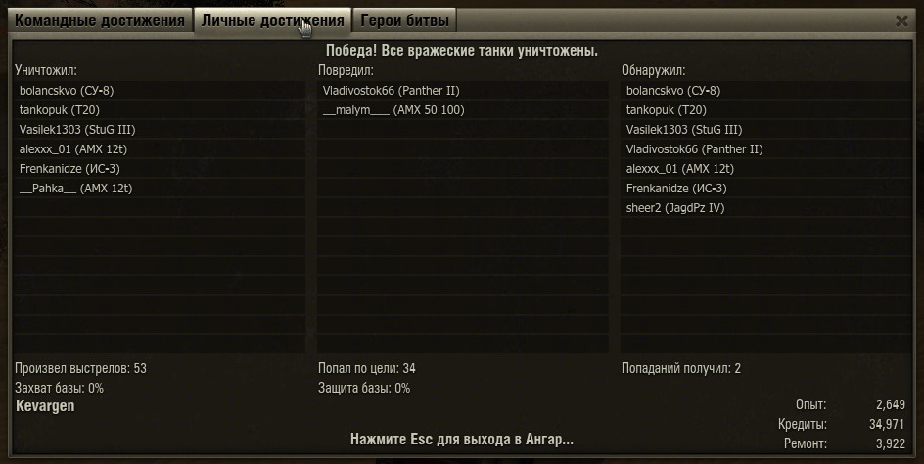The width and height of the screenshot is (924, 464).
Task: Click the Кредиты value 34,971
Action: coord(887,424)
